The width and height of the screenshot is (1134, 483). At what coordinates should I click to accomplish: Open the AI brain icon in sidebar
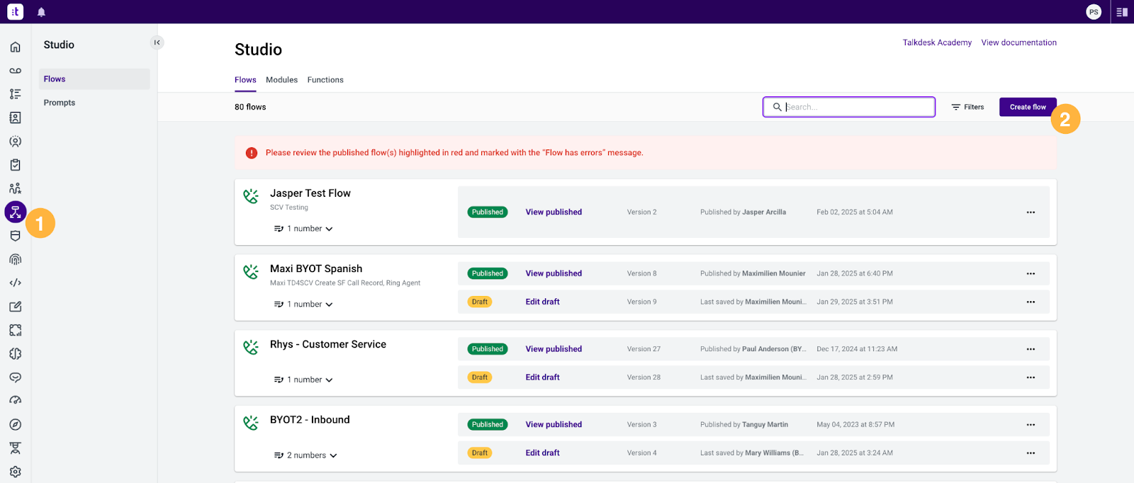point(15,353)
